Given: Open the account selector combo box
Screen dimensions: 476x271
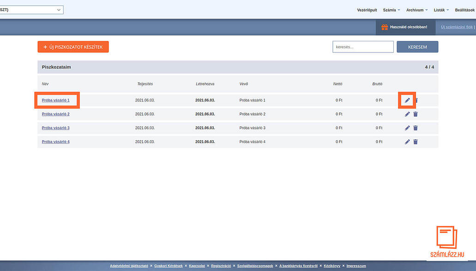Looking at the screenshot, I should click(x=31, y=10).
